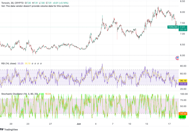Viewport: 189px width, 131px height.
Task: Click the 7.00 price axis label
Action: pyautogui.click(x=182, y=34)
